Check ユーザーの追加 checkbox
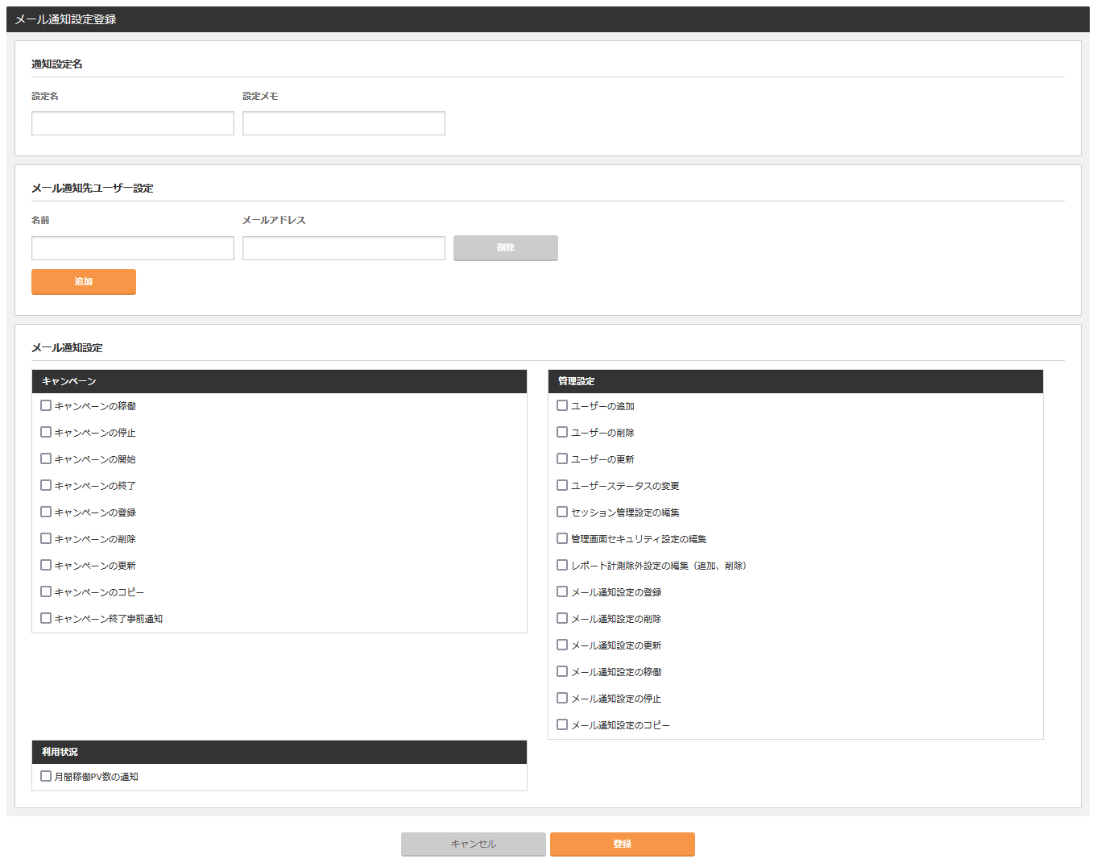The height and width of the screenshot is (863, 1097). click(562, 406)
